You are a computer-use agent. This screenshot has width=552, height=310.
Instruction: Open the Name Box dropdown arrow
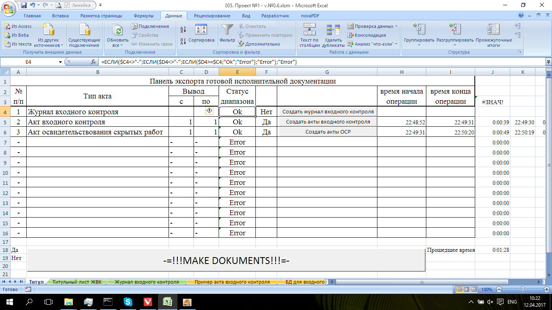(60, 62)
